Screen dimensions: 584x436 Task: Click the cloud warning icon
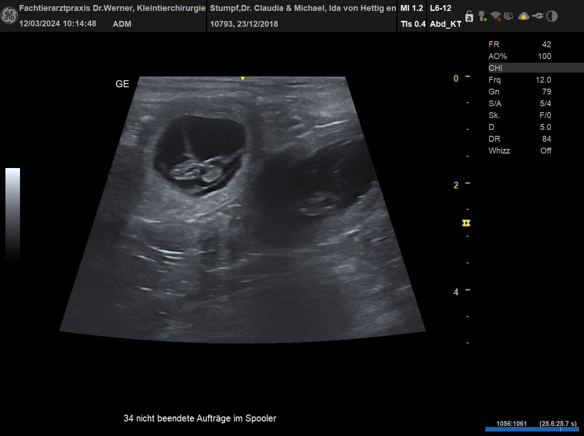tap(524, 16)
